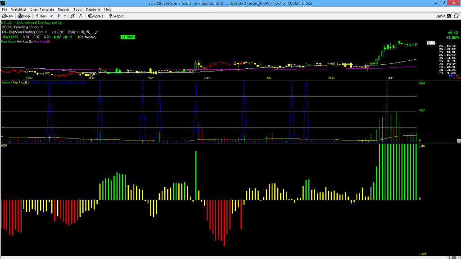Click the small gray square beside volume pane
This screenshot has height=259, width=461.
coord(459,141)
